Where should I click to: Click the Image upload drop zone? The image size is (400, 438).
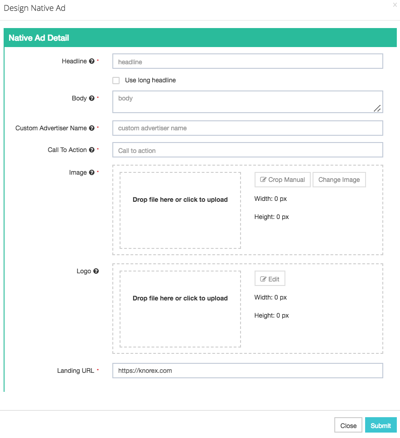pyautogui.click(x=180, y=210)
